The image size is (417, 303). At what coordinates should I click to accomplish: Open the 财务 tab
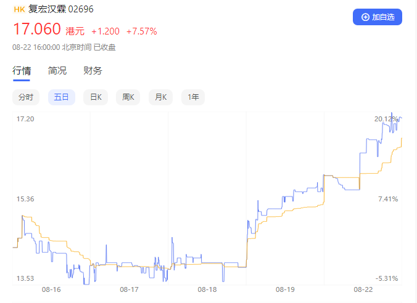[x=93, y=71]
